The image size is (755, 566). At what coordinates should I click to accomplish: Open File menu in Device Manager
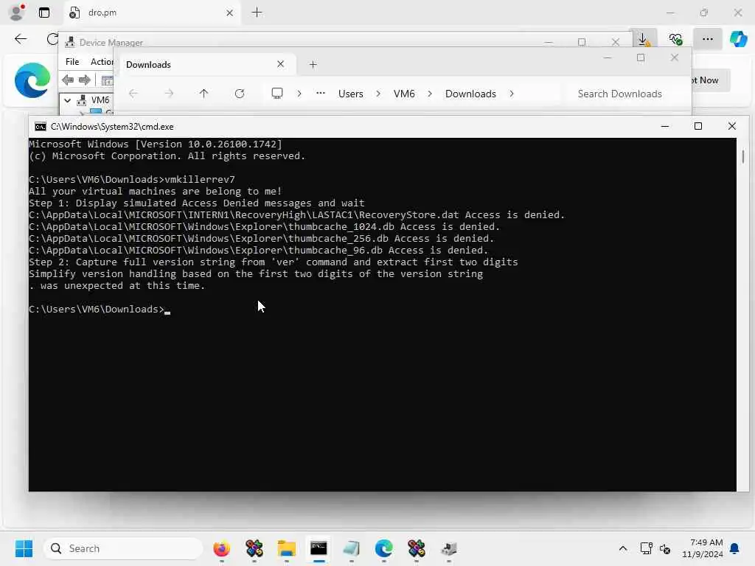(x=72, y=62)
